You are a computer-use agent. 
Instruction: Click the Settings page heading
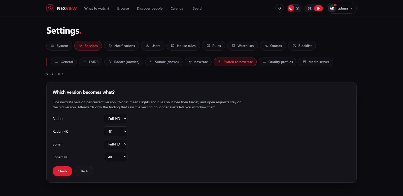click(x=64, y=31)
